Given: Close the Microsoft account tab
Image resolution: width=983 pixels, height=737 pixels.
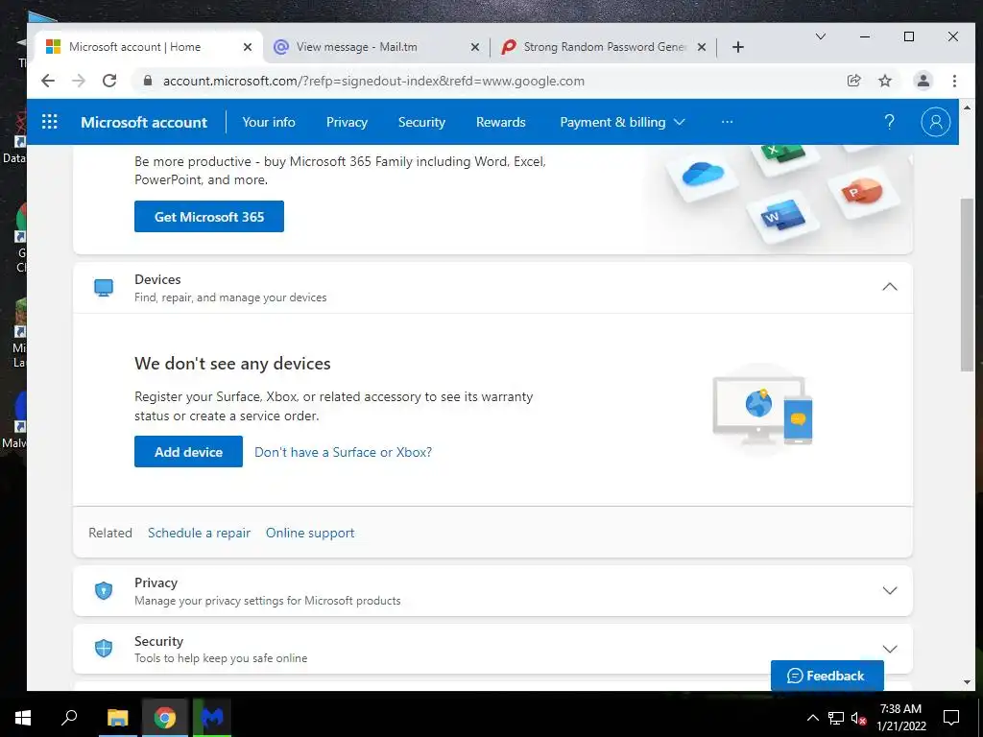Looking at the screenshot, I should pos(248,47).
